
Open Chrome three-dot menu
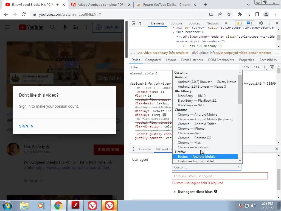(x=275, y=14)
